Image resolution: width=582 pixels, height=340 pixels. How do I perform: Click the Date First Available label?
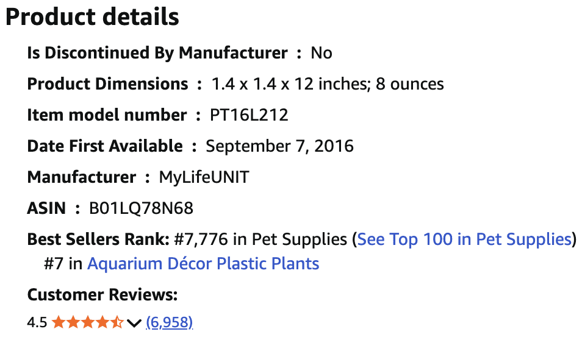[x=104, y=146]
